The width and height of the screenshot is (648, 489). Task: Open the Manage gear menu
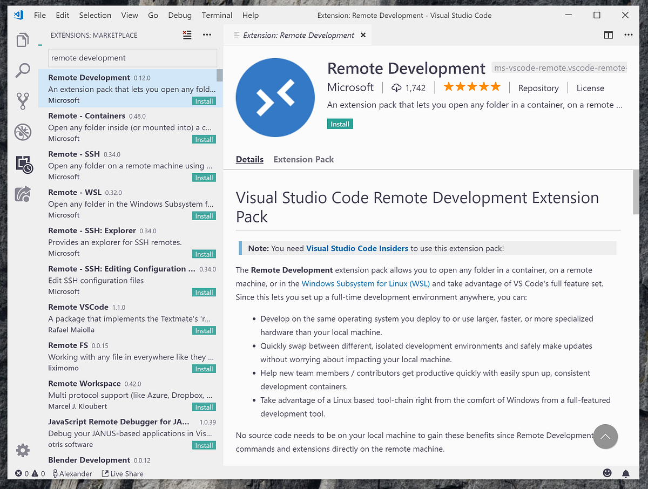(23, 450)
